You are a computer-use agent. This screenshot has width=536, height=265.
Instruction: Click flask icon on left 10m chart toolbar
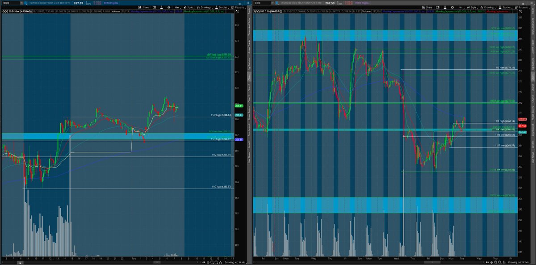coord(162,7)
